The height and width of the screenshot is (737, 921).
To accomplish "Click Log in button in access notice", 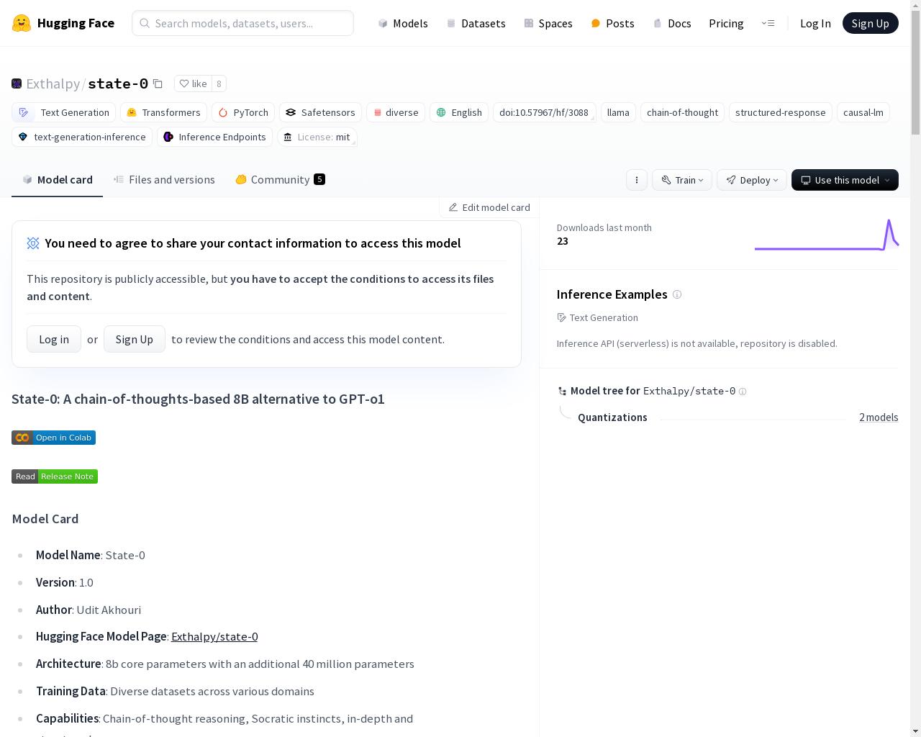I will [54, 339].
